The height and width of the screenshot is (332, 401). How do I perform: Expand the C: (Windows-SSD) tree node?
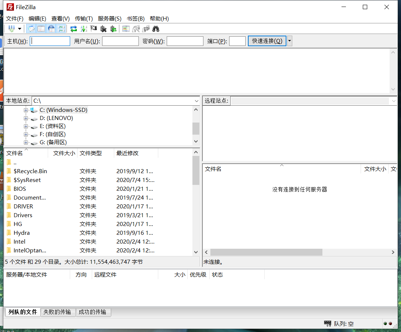point(26,110)
